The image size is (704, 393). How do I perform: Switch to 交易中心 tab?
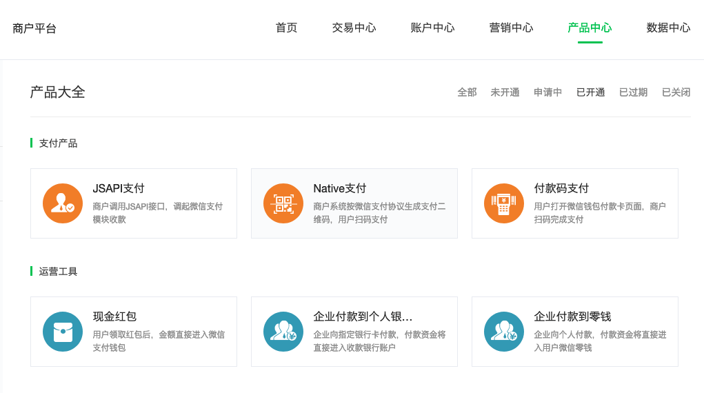354,28
